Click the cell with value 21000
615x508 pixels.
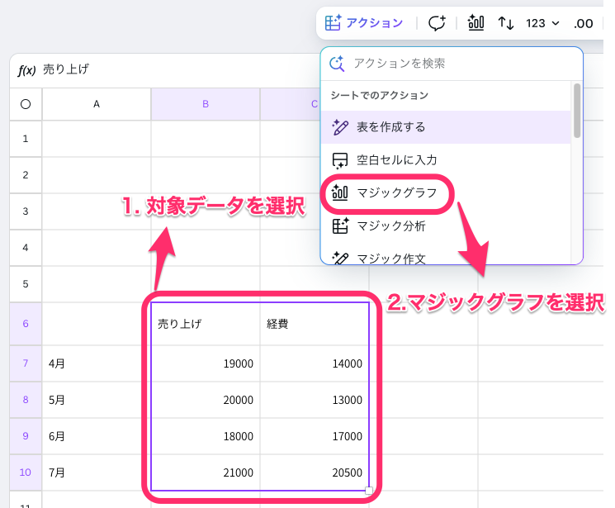[x=206, y=472]
